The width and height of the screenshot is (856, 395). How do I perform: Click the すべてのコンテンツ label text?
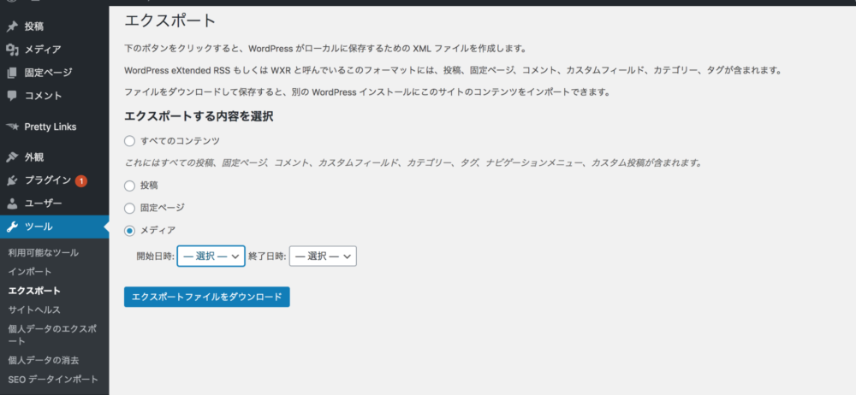pos(180,141)
